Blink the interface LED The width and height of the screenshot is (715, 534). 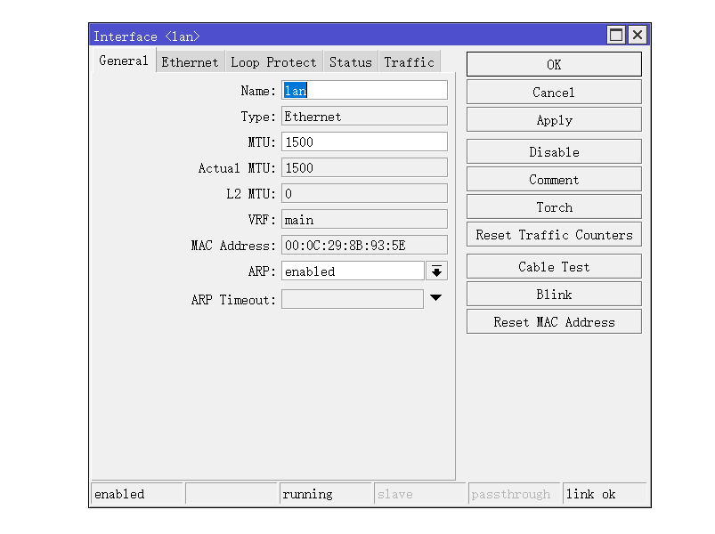(554, 295)
